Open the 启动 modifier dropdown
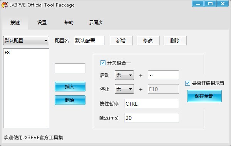This screenshot has height=146, width=231. coord(124,75)
